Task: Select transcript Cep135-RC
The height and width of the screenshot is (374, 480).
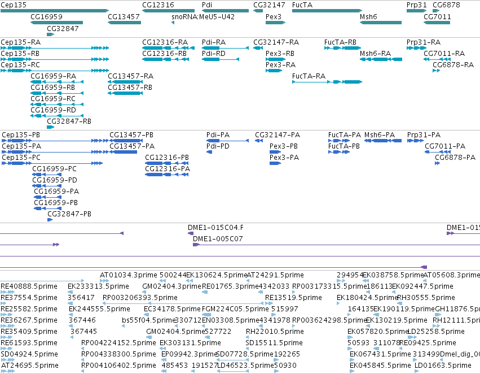Action: pyautogui.click(x=20, y=65)
